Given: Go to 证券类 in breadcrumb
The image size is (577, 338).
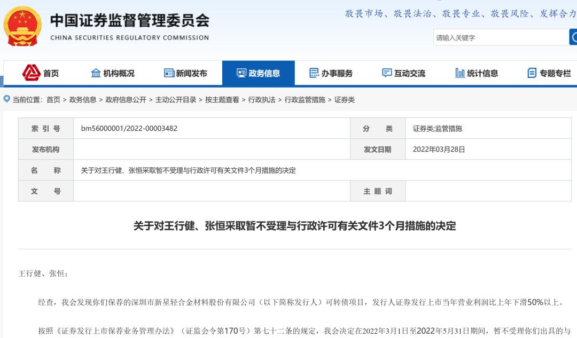Looking at the screenshot, I should (345, 100).
